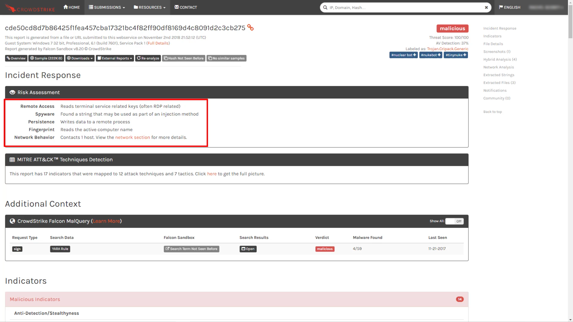Click the Anti-Detection/Stealthyness heading
This screenshot has height=322, width=573.
coord(46,313)
